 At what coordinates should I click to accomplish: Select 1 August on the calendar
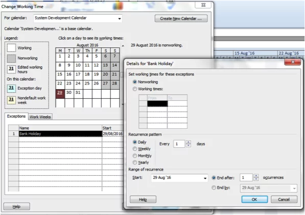(x=60, y=58)
